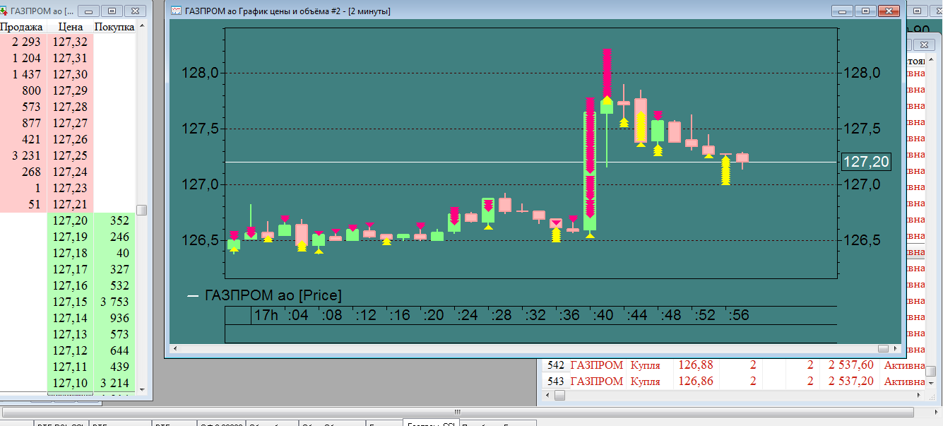Click the chart horizontal scrollbar thumb
The width and height of the screenshot is (943, 426).
(x=883, y=349)
